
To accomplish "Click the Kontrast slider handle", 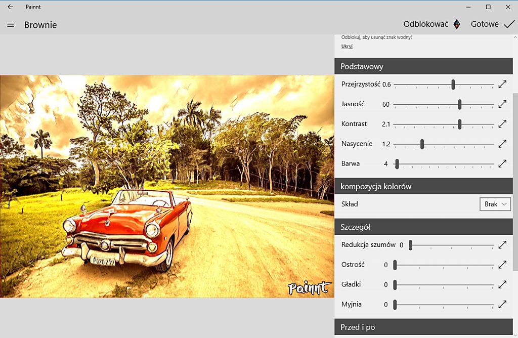I will pos(459,124).
